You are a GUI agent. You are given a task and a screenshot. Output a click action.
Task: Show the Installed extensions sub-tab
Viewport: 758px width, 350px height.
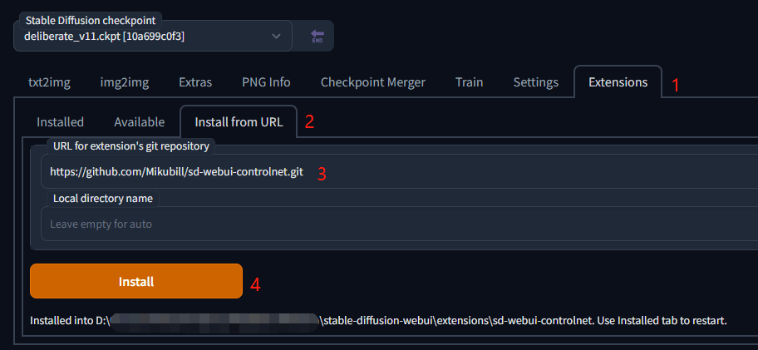[60, 121]
